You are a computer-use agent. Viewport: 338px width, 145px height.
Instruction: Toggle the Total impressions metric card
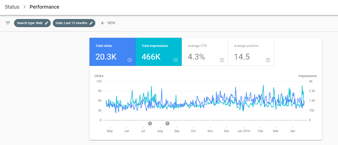pyautogui.click(x=158, y=52)
